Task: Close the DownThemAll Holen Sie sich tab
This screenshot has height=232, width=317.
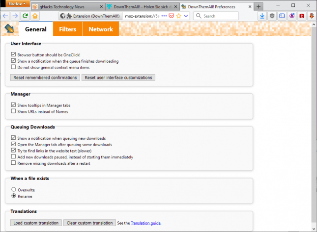Action: [x=175, y=7]
